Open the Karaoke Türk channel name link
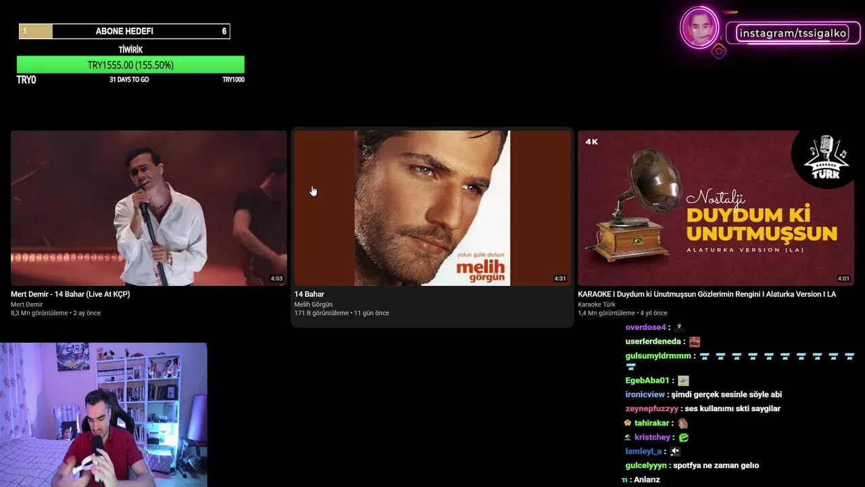 coord(597,304)
